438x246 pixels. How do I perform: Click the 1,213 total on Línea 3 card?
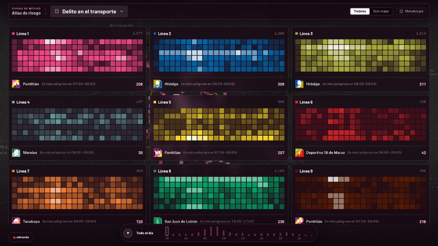421,34
